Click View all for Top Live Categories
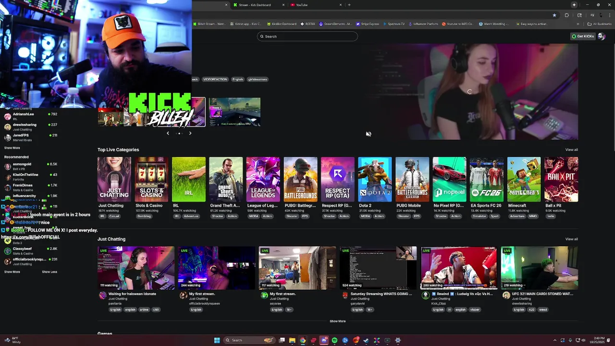Image resolution: width=615 pixels, height=346 pixels. pos(572,150)
